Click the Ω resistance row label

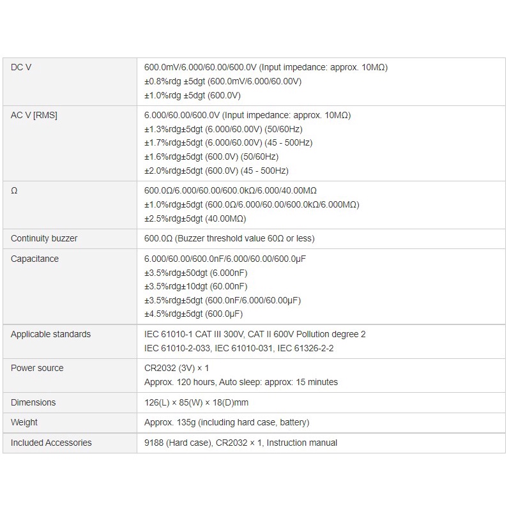click(x=14, y=190)
